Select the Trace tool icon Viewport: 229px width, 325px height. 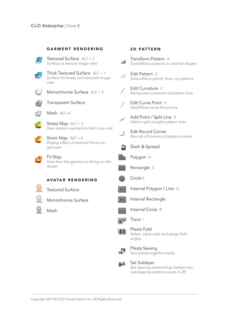[122, 221]
